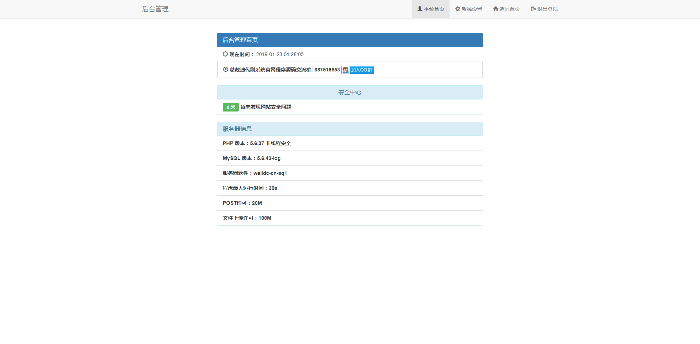Click the clock icon next to 总裁迪代刷系统
700x344 pixels.
tap(225, 69)
